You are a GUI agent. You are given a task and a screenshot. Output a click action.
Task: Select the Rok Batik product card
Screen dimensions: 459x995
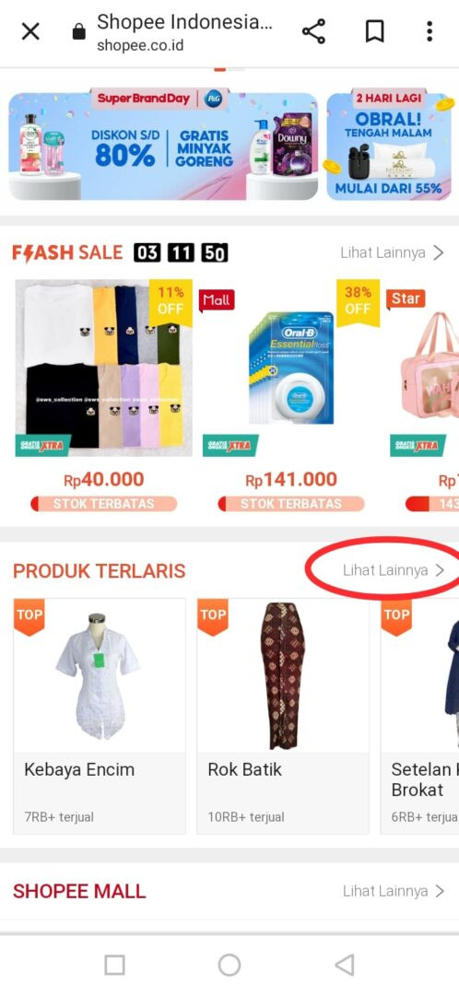[x=283, y=716]
